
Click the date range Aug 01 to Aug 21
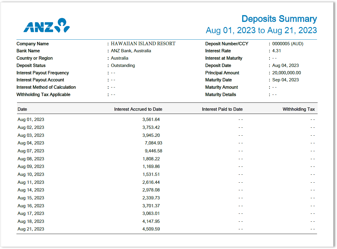tap(261, 30)
